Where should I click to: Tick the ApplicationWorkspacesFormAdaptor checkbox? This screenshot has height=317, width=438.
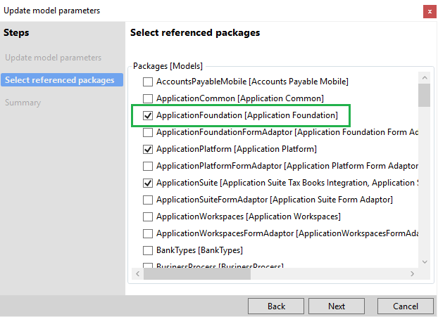[148, 233]
